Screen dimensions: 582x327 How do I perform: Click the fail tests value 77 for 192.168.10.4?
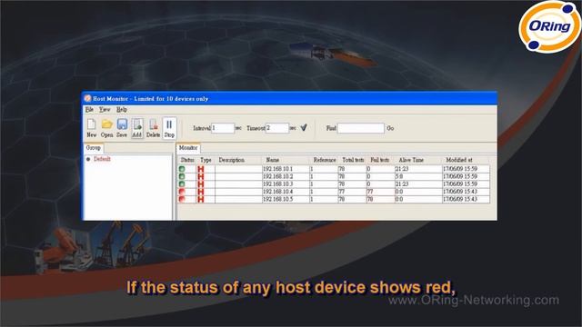click(370, 192)
